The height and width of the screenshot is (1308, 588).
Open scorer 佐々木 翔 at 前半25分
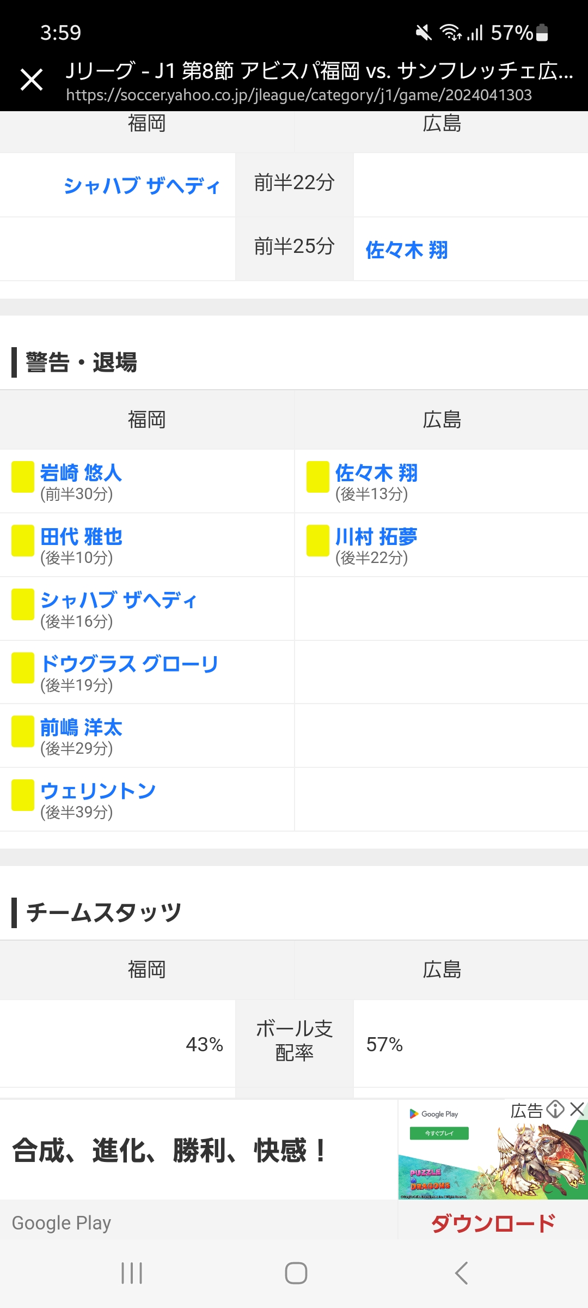pos(407,250)
